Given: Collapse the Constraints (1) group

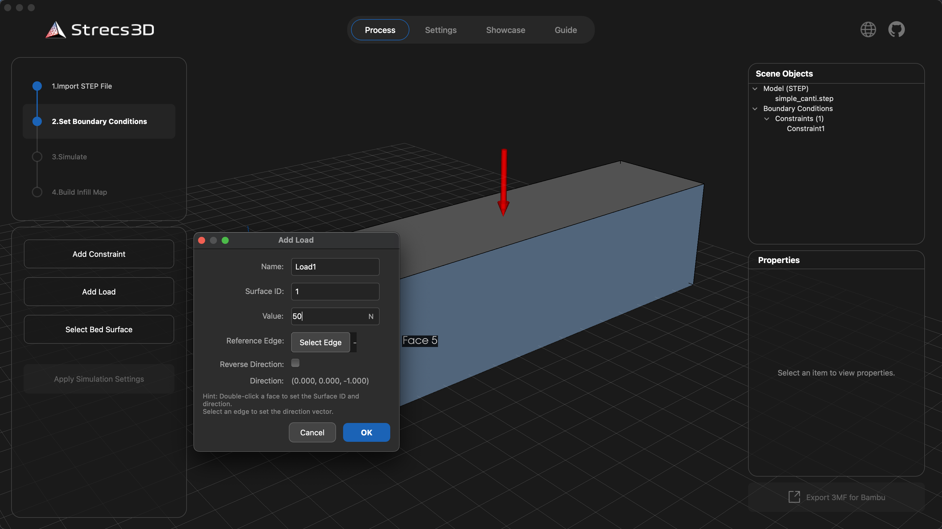Looking at the screenshot, I should [x=766, y=119].
